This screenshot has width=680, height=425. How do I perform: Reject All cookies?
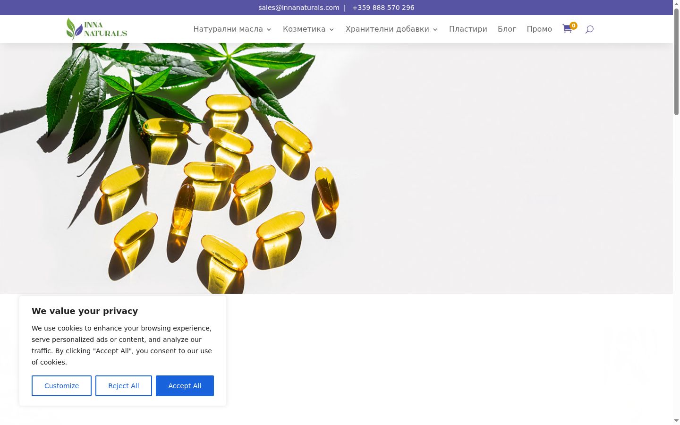(124, 386)
